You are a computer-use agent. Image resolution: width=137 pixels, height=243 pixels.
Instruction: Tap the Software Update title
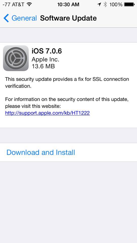tap(68, 18)
